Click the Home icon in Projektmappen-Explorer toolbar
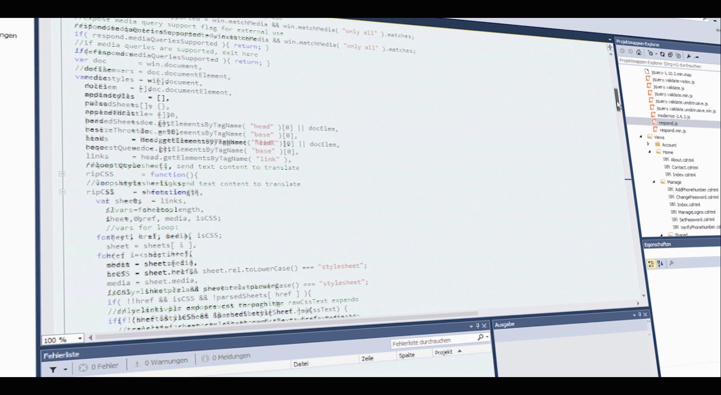 pyautogui.click(x=638, y=52)
